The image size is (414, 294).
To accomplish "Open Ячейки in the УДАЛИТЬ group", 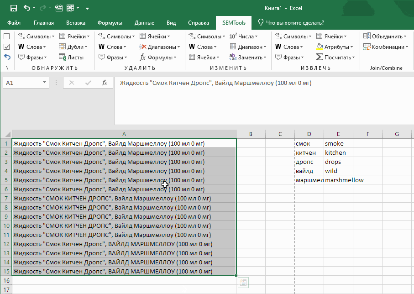I will coord(154,36).
